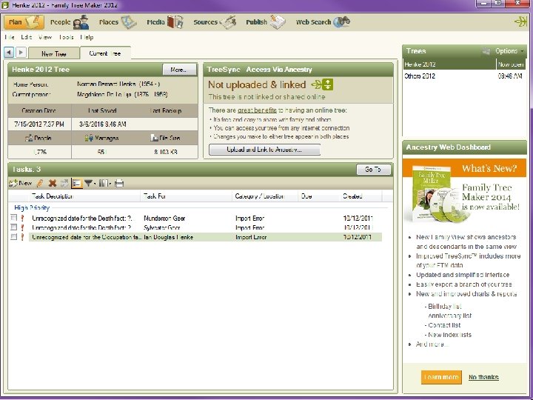Sort by Category / Location column header

click(265, 196)
